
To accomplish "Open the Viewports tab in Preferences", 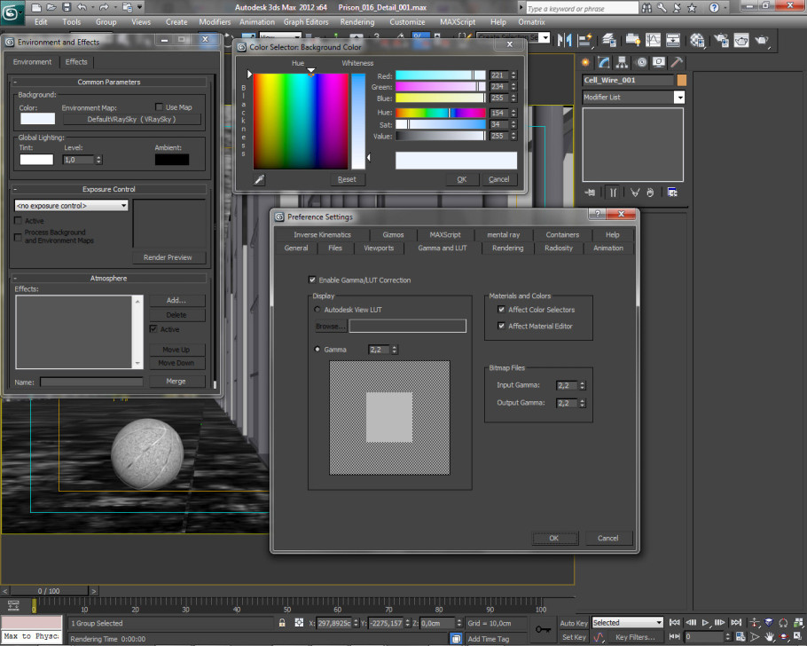I will click(379, 248).
